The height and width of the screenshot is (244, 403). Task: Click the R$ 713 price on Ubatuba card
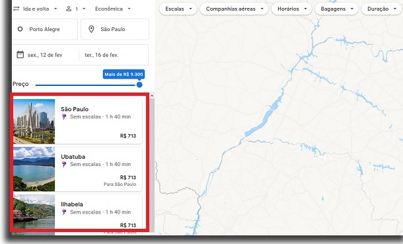pos(128,177)
